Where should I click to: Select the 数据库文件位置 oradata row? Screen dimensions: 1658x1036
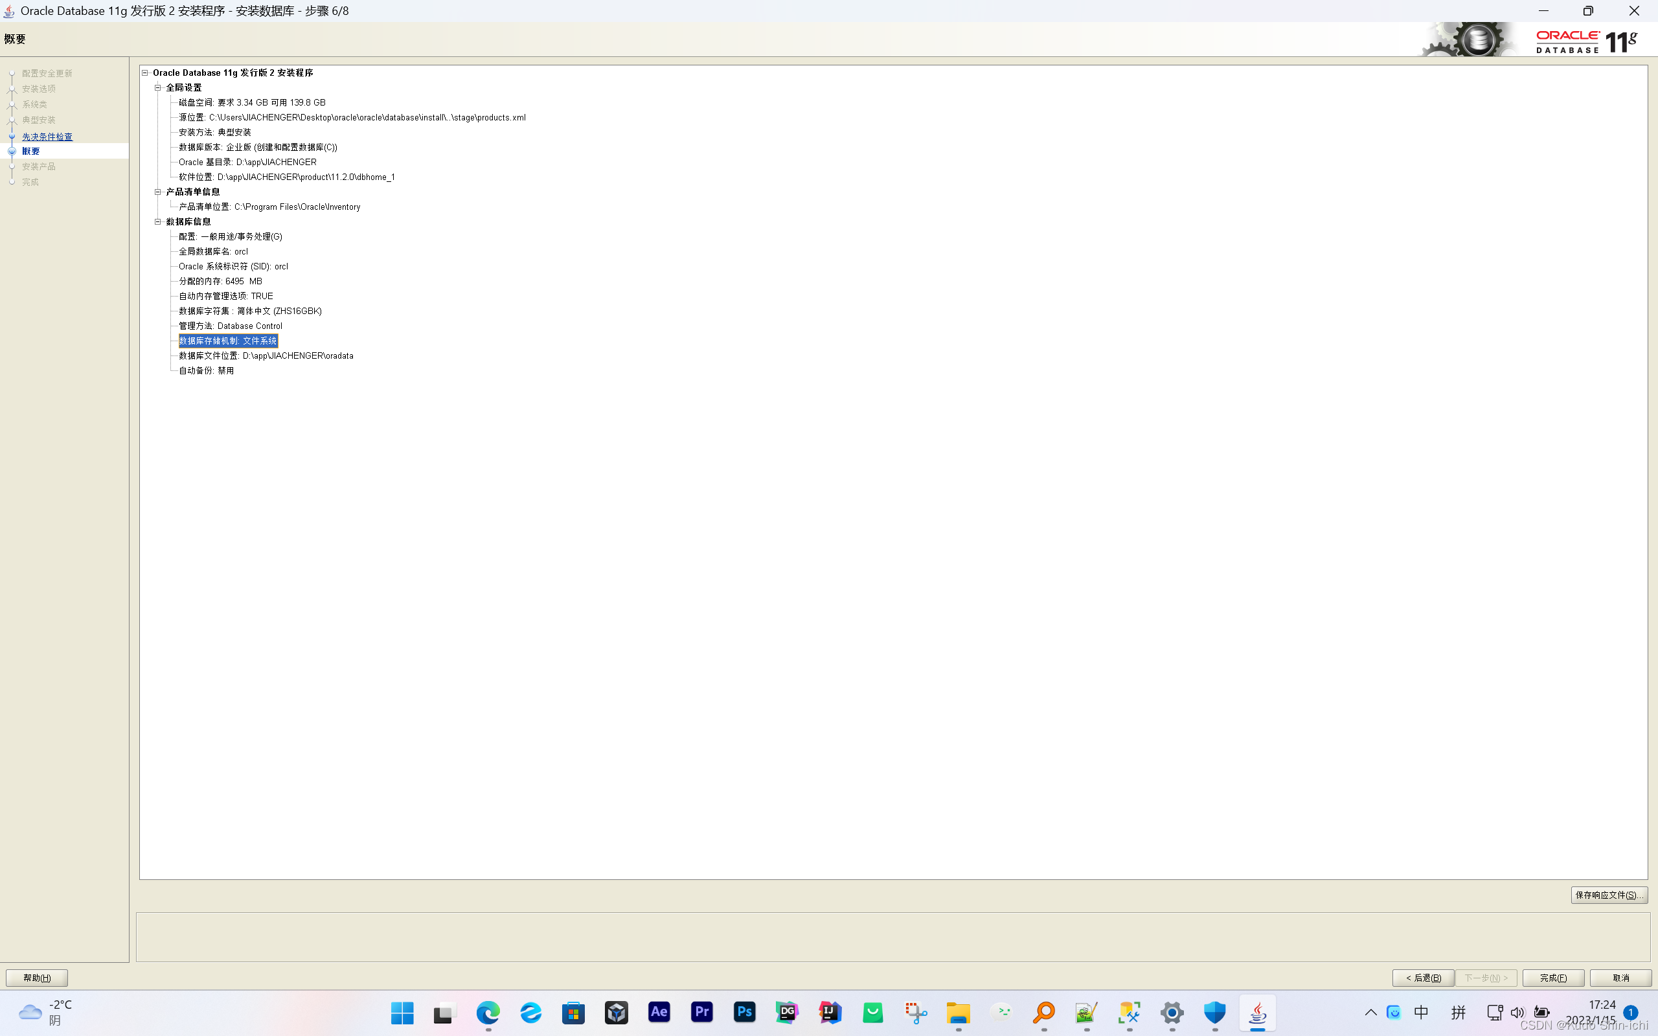click(x=267, y=356)
